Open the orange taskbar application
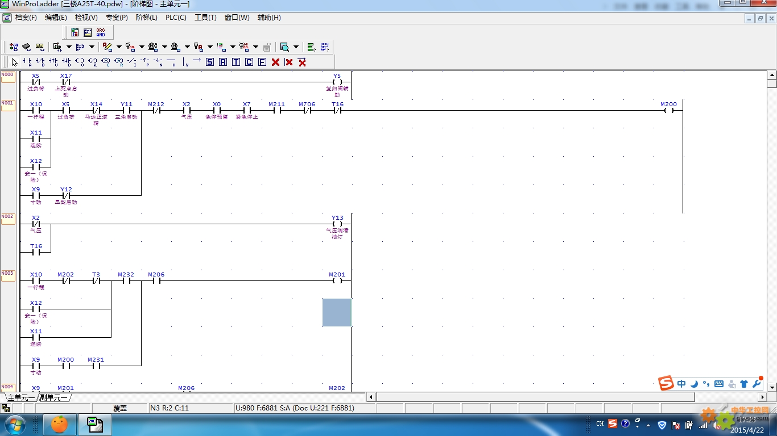 point(59,425)
